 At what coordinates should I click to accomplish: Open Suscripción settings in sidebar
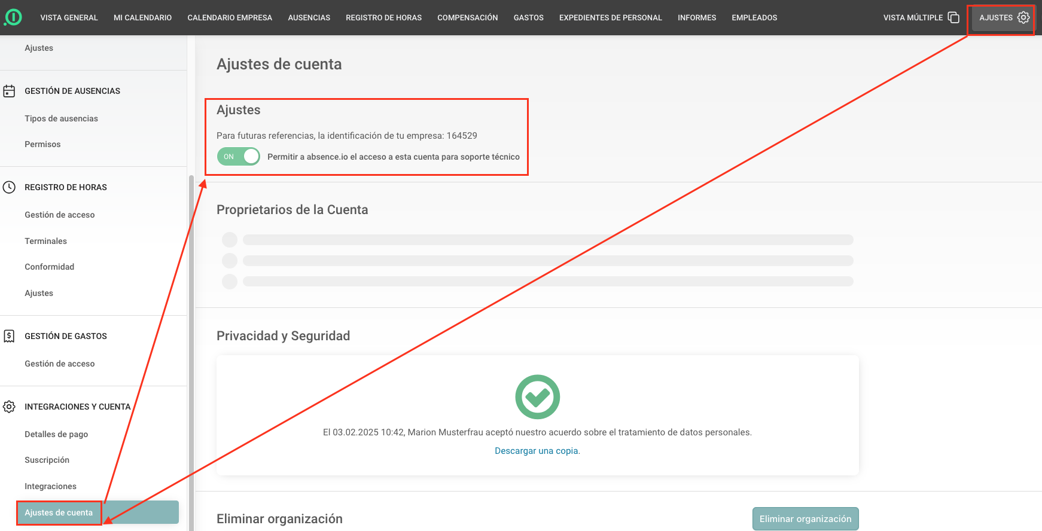coord(47,460)
